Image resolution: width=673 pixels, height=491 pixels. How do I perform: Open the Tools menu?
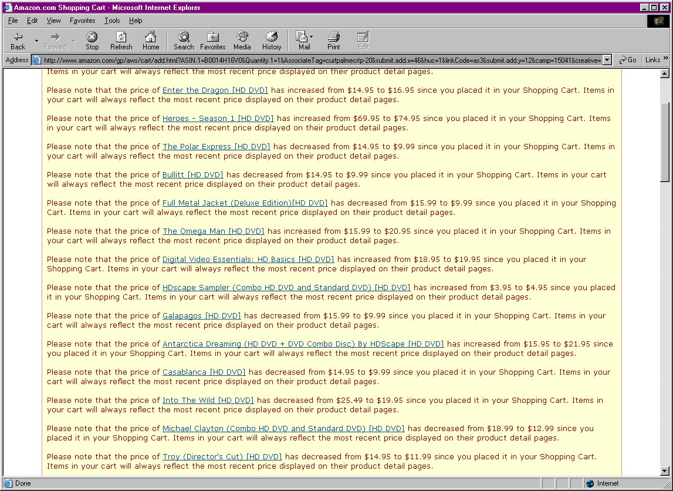tap(112, 21)
